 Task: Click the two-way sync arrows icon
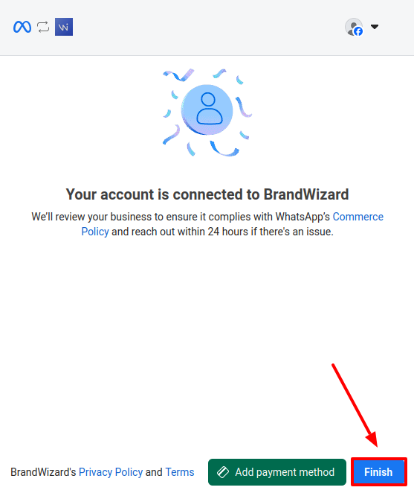click(x=43, y=27)
